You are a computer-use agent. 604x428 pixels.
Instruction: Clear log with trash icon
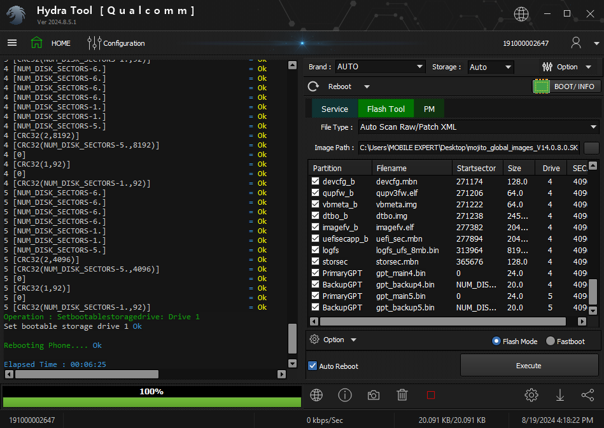[x=402, y=395]
